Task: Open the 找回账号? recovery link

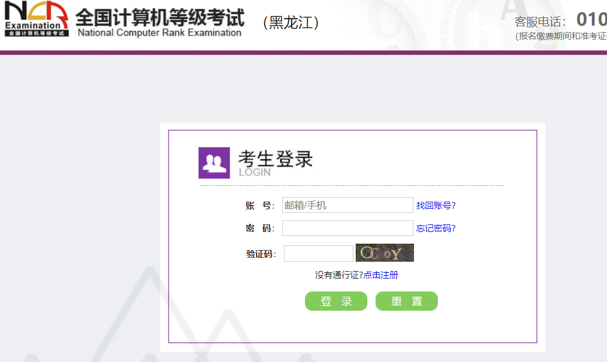Action: click(436, 205)
